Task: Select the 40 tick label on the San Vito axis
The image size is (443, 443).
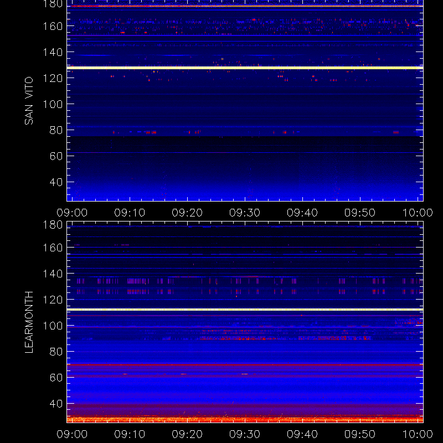Action: pos(56,182)
